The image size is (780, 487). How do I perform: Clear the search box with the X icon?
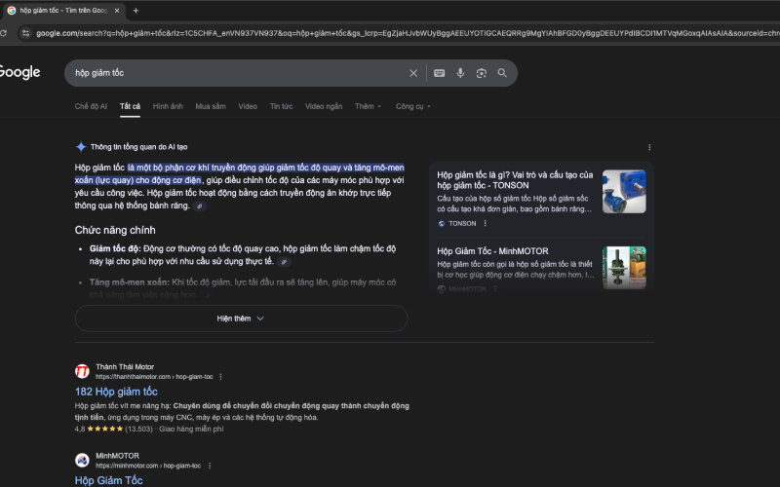point(413,73)
